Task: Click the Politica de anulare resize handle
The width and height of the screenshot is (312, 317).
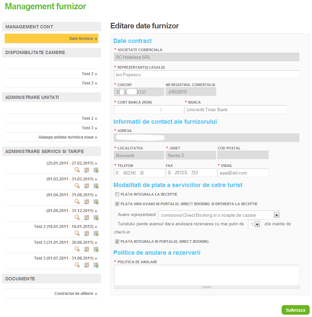Action: point(207,287)
